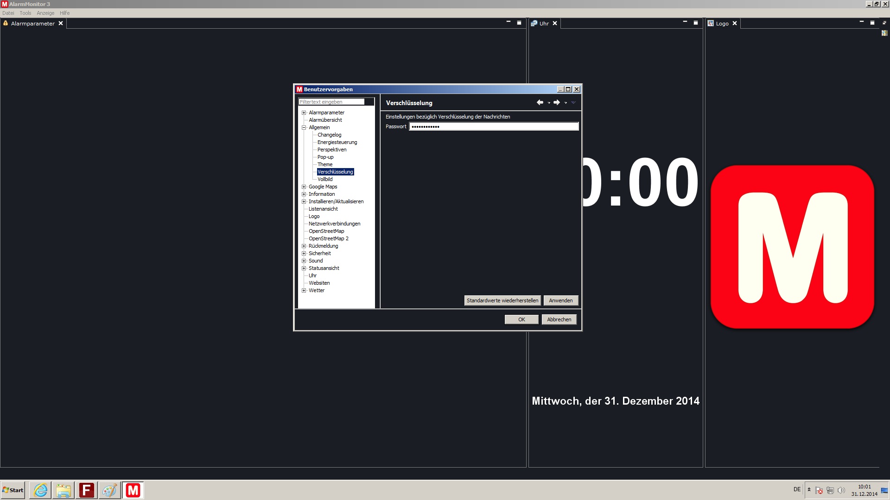Viewport: 890px width, 500px height.
Task: Click the Anwenden button
Action: pos(560,300)
